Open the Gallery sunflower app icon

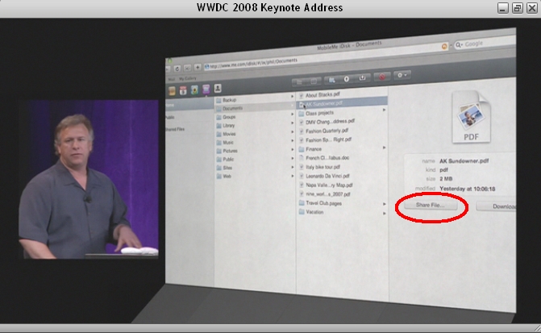click(x=194, y=89)
